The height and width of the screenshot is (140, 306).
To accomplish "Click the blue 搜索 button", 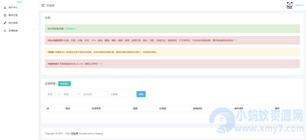I will 141,94.
